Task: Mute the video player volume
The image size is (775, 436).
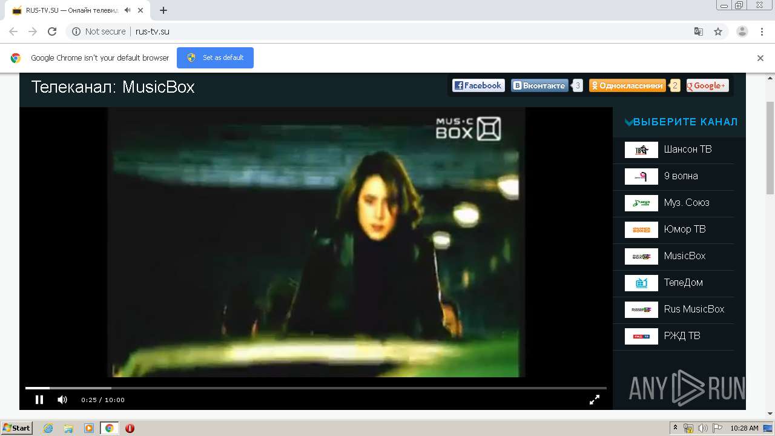Action: point(62,400)
